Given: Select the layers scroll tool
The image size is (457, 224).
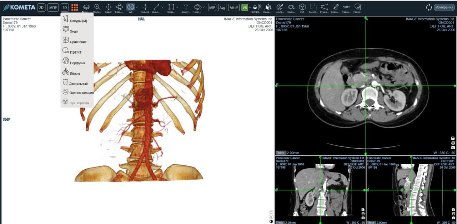Looking at the screenshot, I should click(x=86, y=7).
